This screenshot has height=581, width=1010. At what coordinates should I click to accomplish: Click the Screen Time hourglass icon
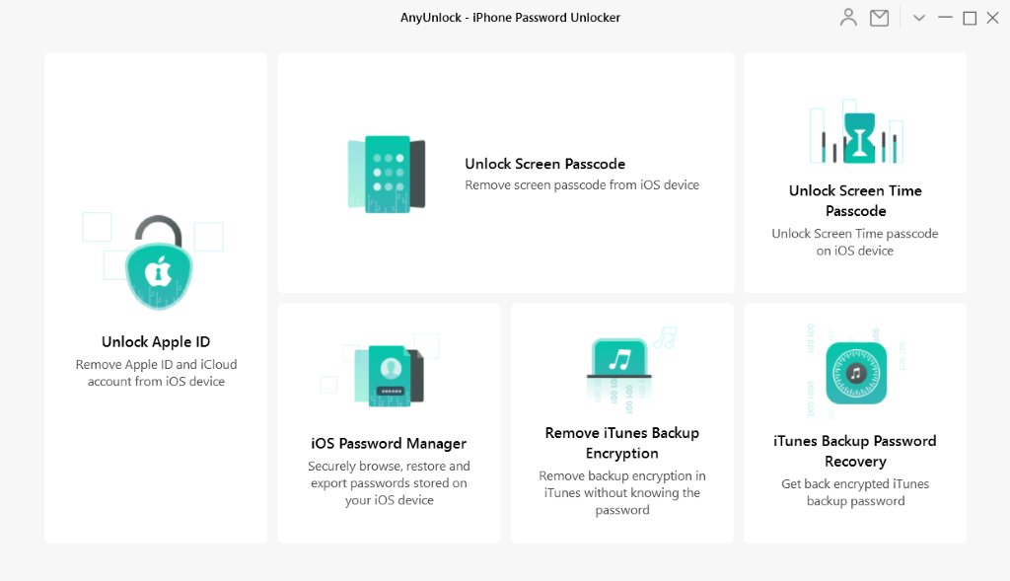pos(859,137)
